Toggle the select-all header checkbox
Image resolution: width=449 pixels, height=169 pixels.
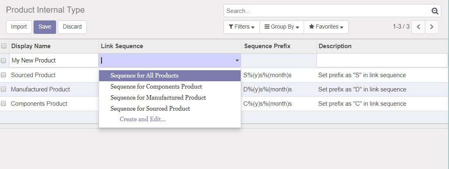pos(4,46)
